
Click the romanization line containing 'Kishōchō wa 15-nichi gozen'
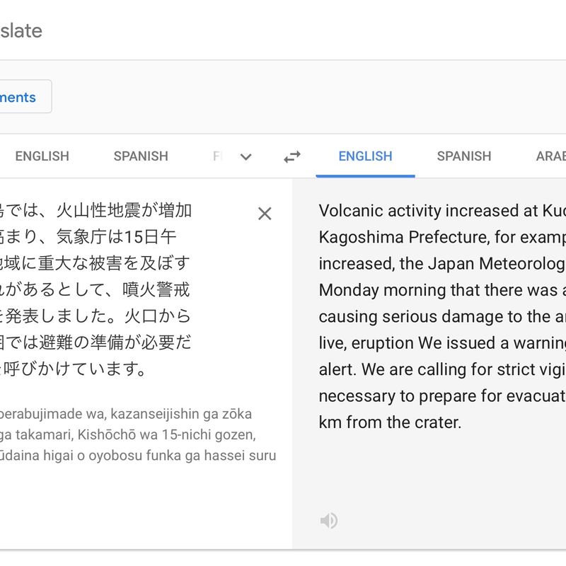point(128,434)
